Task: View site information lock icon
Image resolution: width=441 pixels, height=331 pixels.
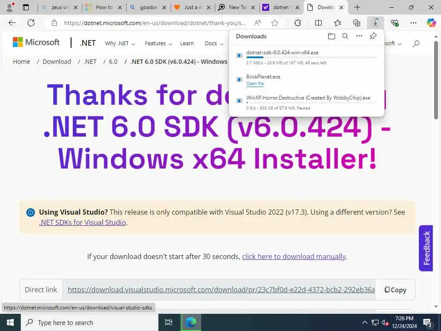Action: pyautogui.click(x=54, y=23)
